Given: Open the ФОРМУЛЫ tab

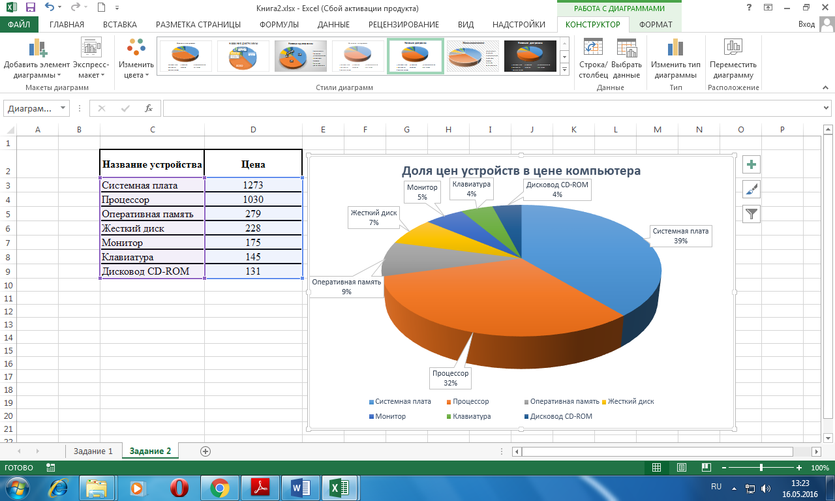Looking at the screenshot, I should pyautogui.click(x=279, y=25).
